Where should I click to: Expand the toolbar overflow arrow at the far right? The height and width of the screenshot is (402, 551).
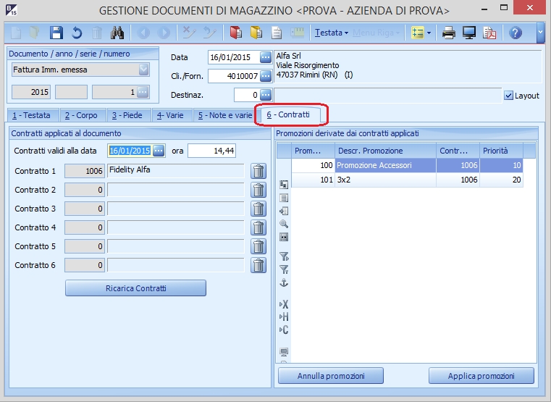(541, 33)
